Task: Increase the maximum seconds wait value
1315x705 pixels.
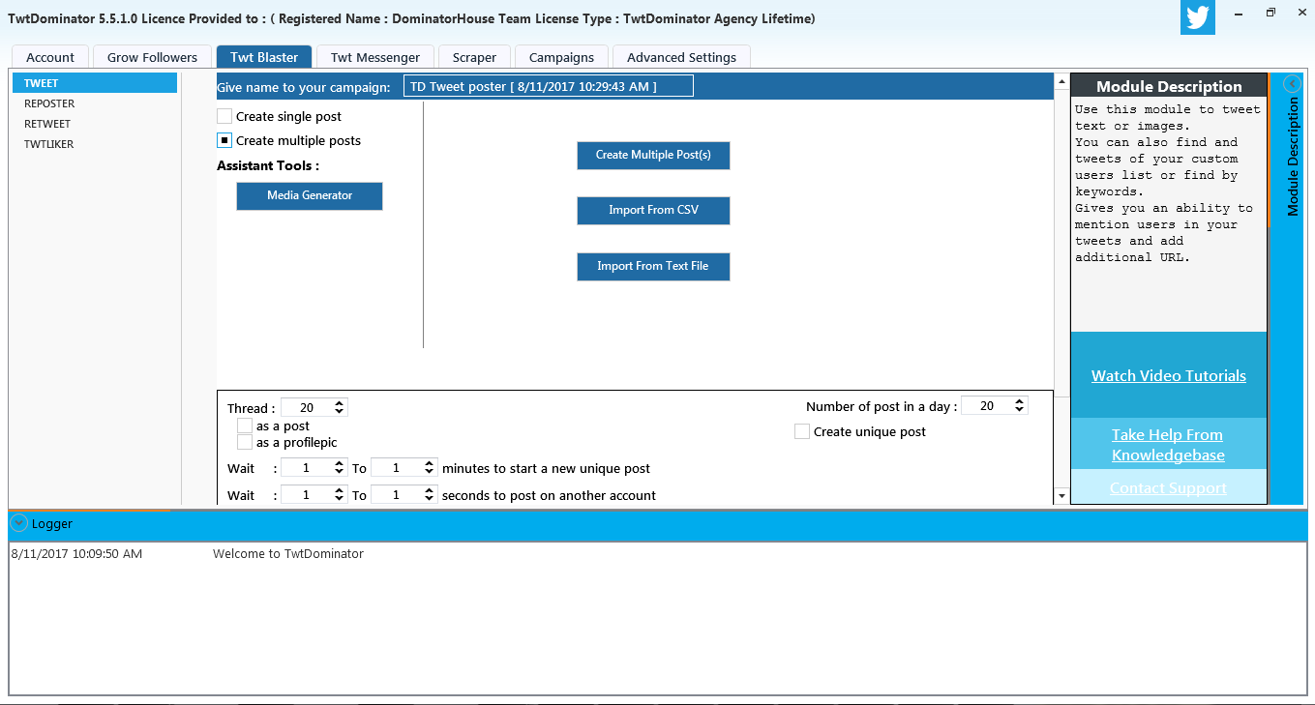Action: point(430,491)
